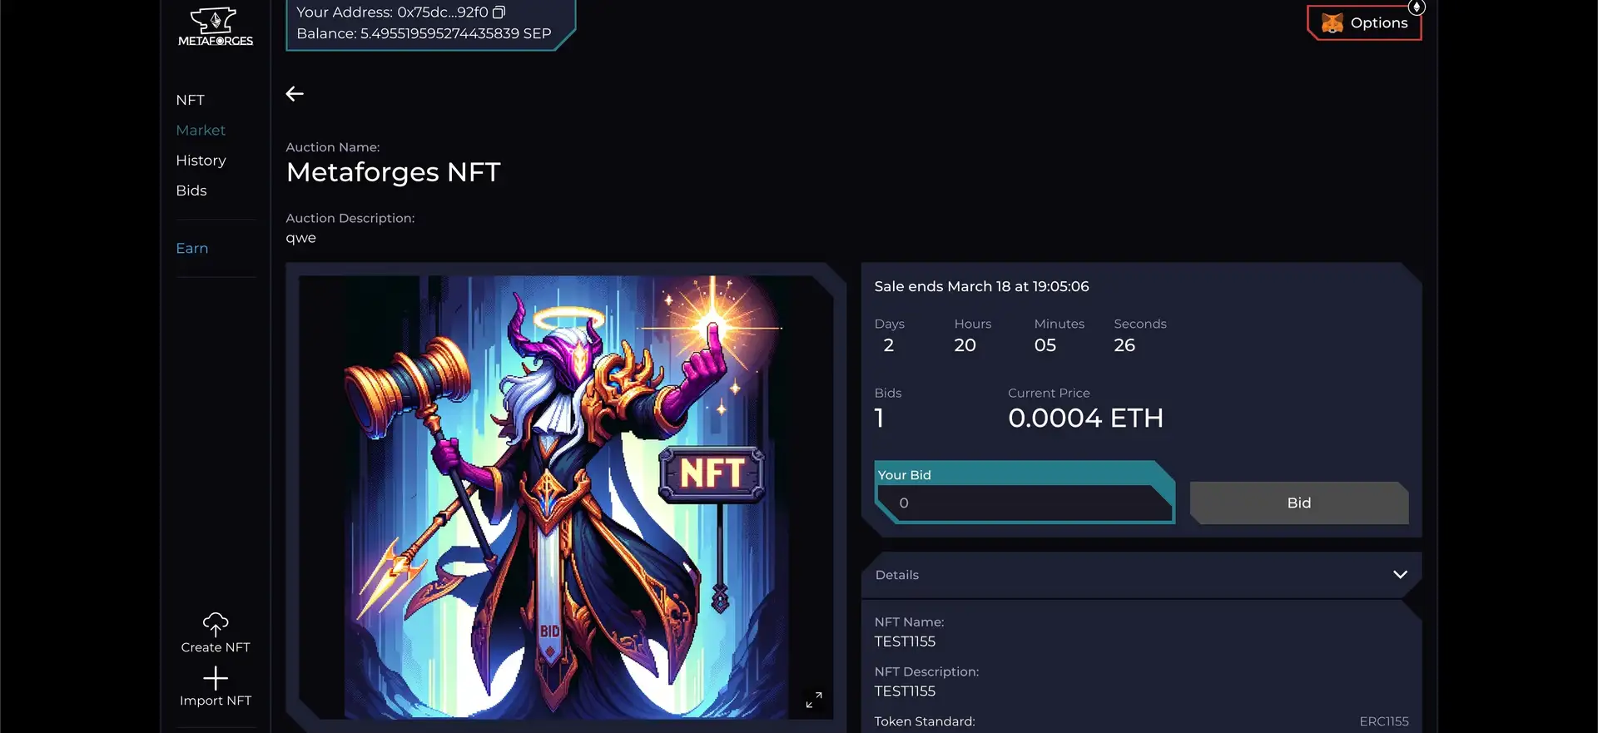Click the MetaMask fox icon

coord(1332,23)
